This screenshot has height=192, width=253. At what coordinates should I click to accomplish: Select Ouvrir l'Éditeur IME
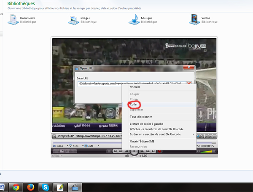tap(159, 141)
